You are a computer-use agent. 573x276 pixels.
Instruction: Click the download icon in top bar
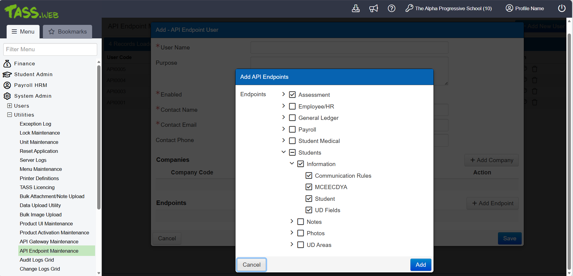(x=355, y=8)
